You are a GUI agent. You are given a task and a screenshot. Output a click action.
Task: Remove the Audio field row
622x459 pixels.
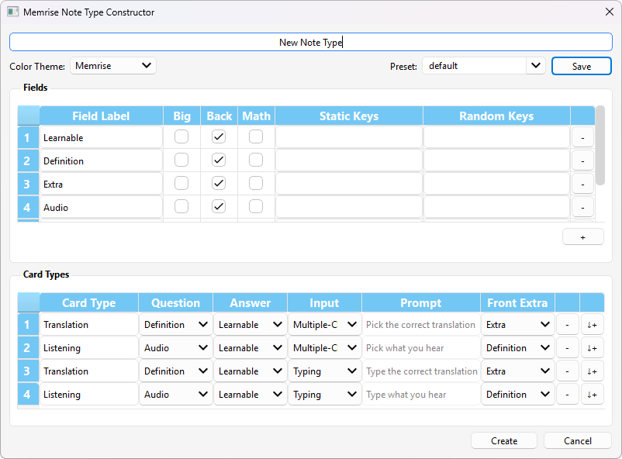[582, 207]
